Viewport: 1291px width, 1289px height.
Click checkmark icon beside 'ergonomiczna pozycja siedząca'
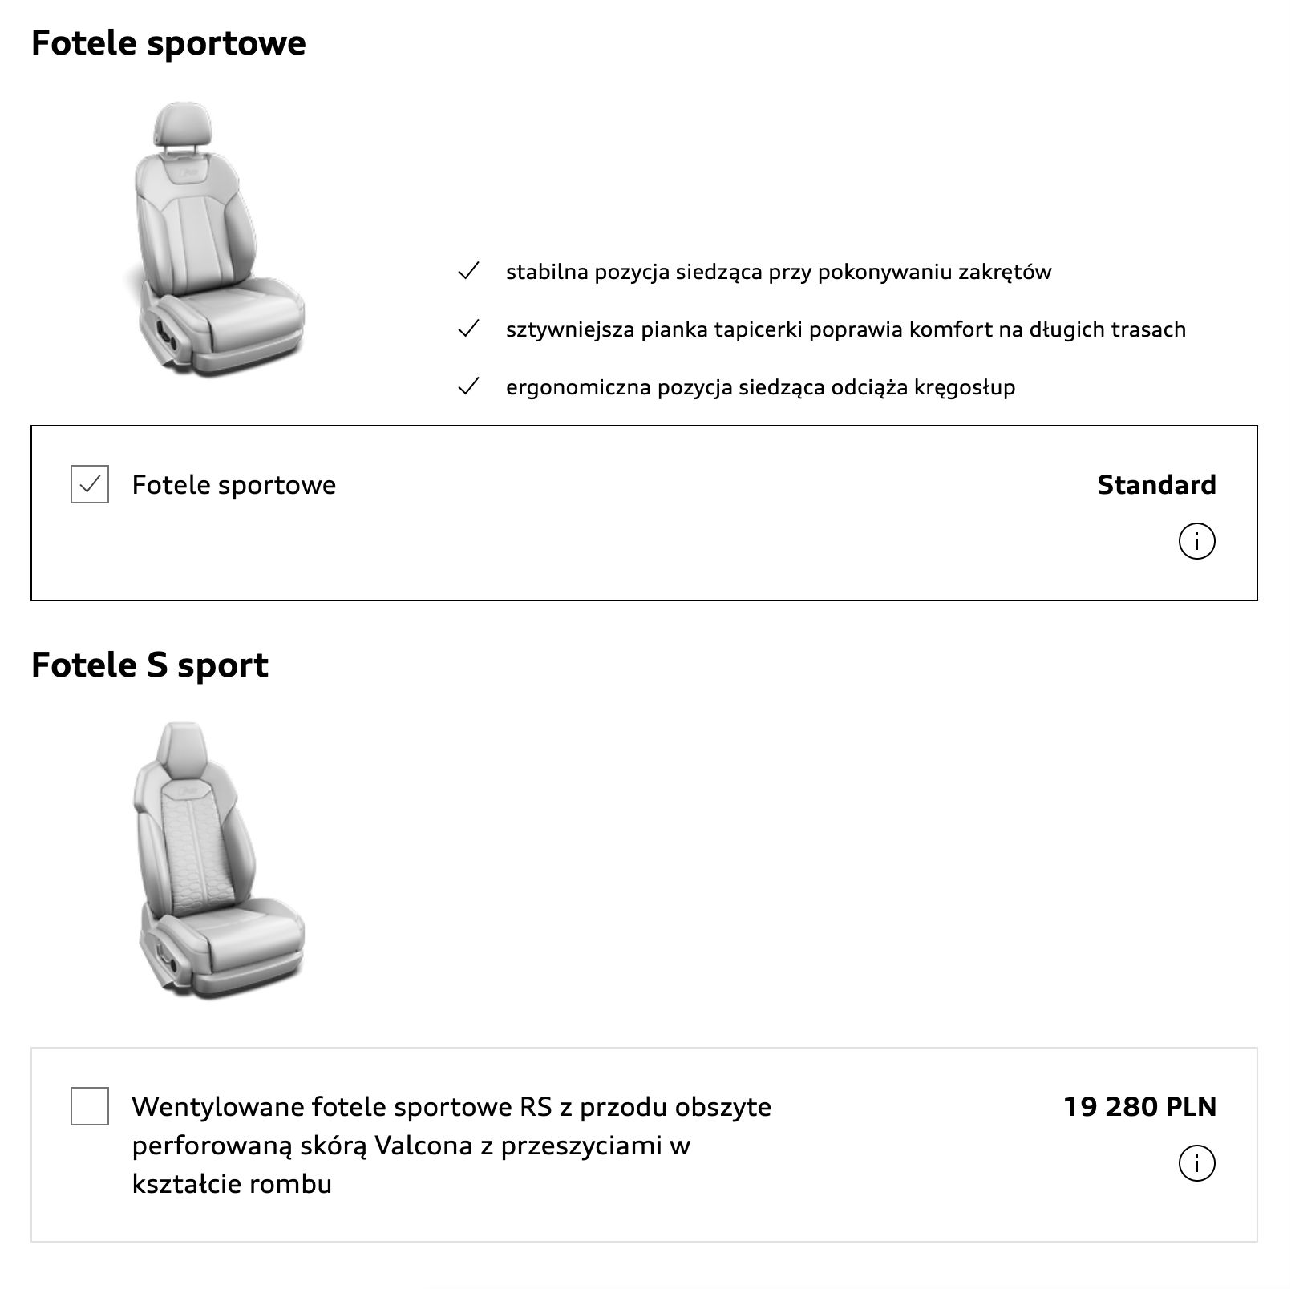click(x=468, y=386)
